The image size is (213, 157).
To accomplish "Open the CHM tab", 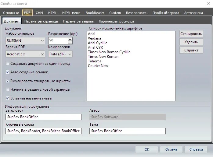I will pyautogui.click(x=39, y=13).
